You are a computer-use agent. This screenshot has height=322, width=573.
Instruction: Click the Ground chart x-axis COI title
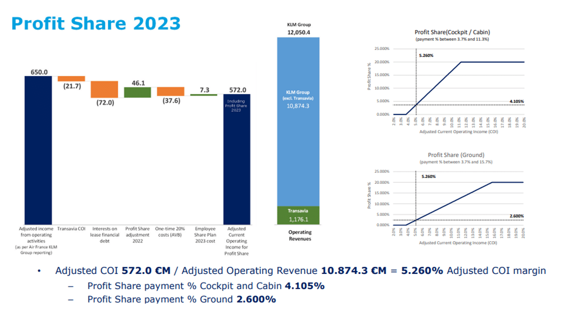coord(458,243)
